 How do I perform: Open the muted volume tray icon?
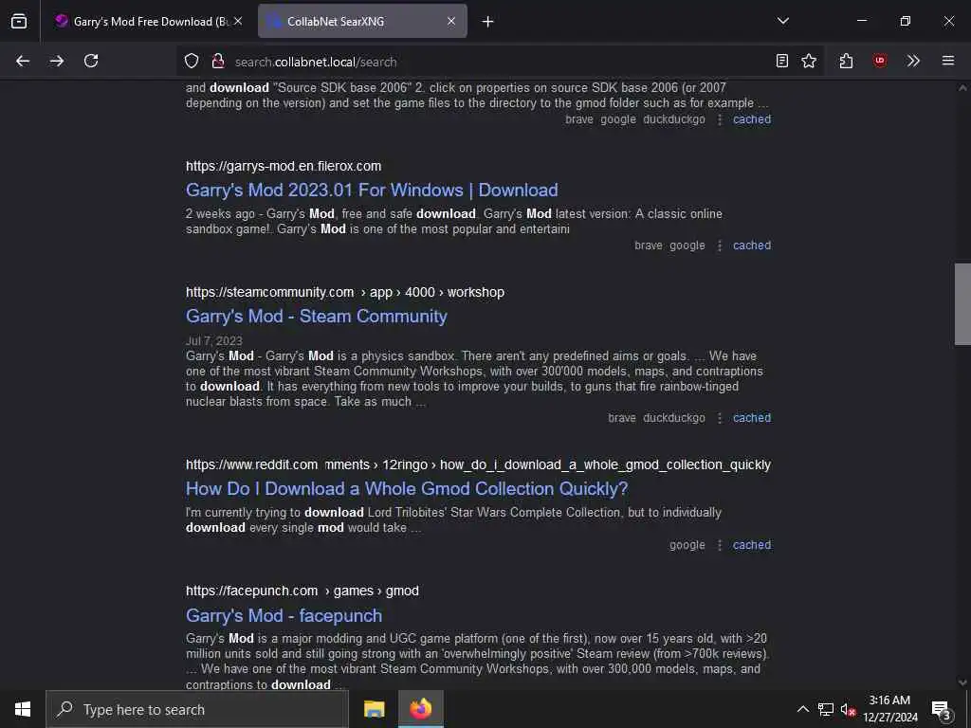tap(848, 709)
